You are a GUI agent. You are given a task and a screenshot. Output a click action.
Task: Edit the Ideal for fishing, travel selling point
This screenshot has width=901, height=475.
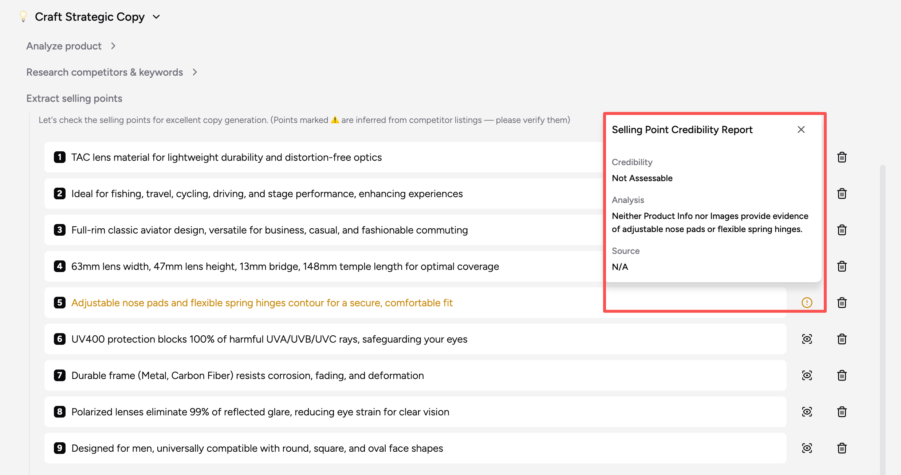pos(267,193)
